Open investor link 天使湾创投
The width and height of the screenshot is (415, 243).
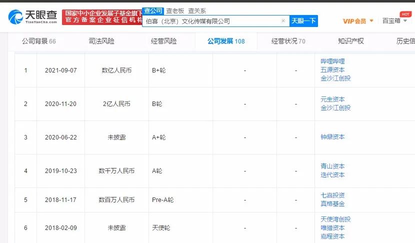(x=335, y=219)
